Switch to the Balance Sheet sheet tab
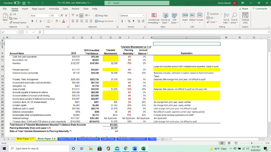This screenshot has height=152, width=271. pos(66,139)
